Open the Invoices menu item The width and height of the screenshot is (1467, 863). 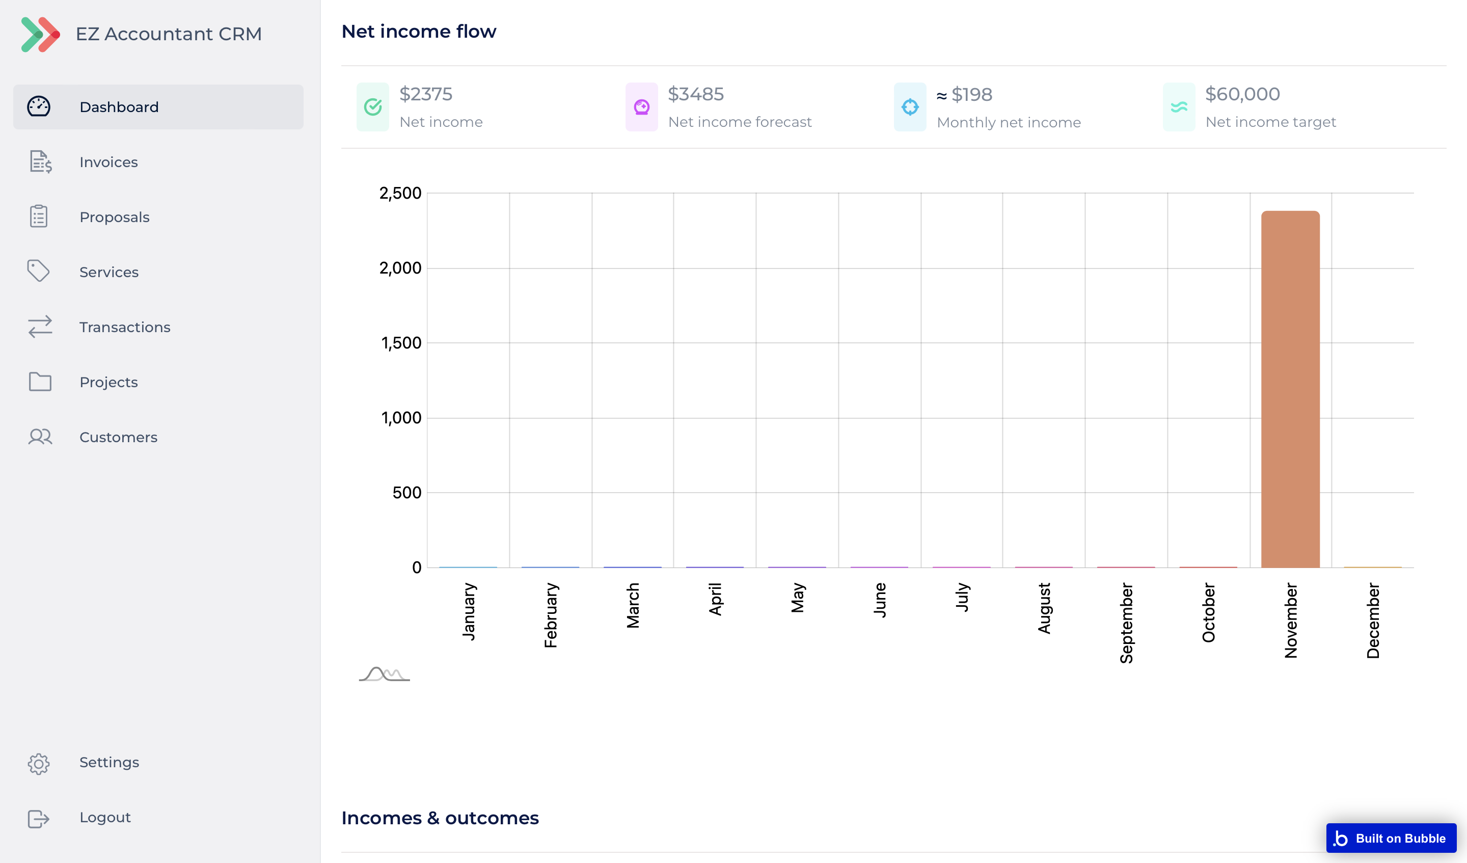pyautogui.click(x=109, y=162)
